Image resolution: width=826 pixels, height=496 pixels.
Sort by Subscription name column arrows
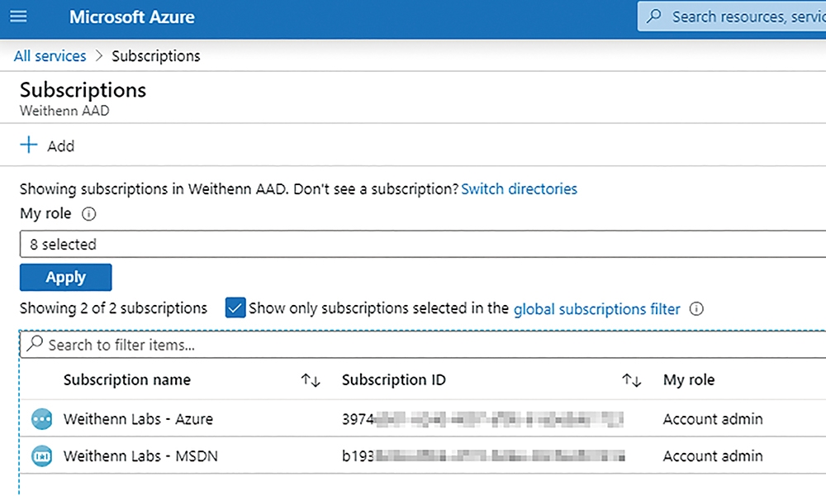(x=311, y=380)
